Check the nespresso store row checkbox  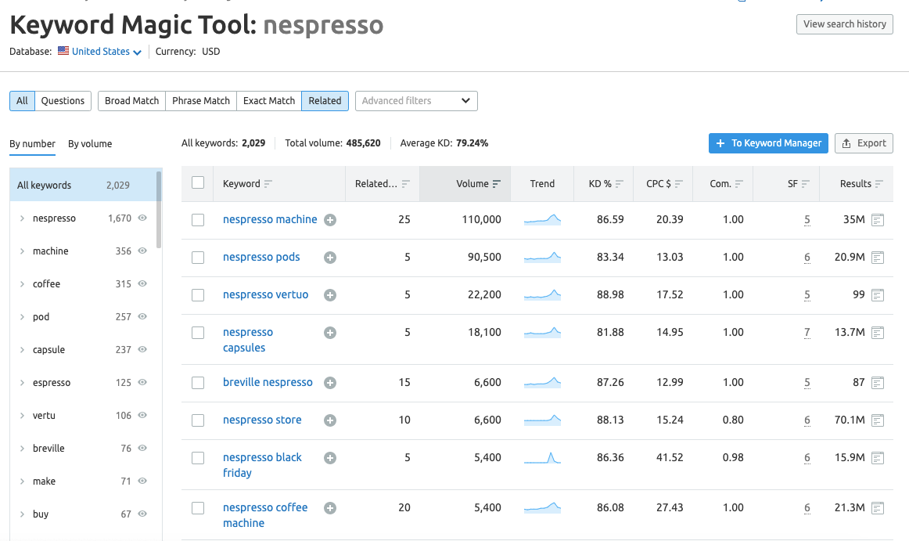(198, 420)
